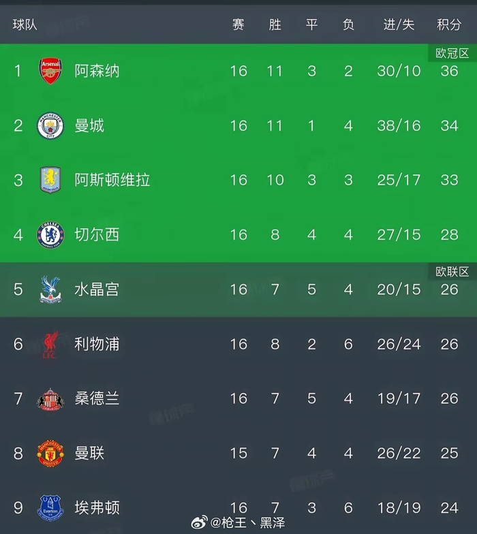Open team name 曼城
The image size is (477, 534).
89,125
